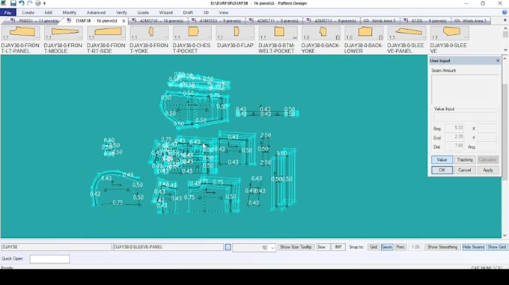Click the Y coordinate field
The height and width of the screenshot is (285, 509).
pos(487,138)
